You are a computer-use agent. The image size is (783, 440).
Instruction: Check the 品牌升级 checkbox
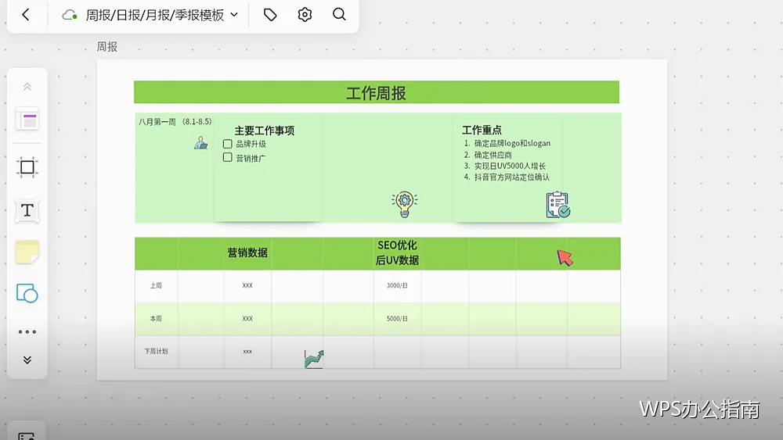228,144
